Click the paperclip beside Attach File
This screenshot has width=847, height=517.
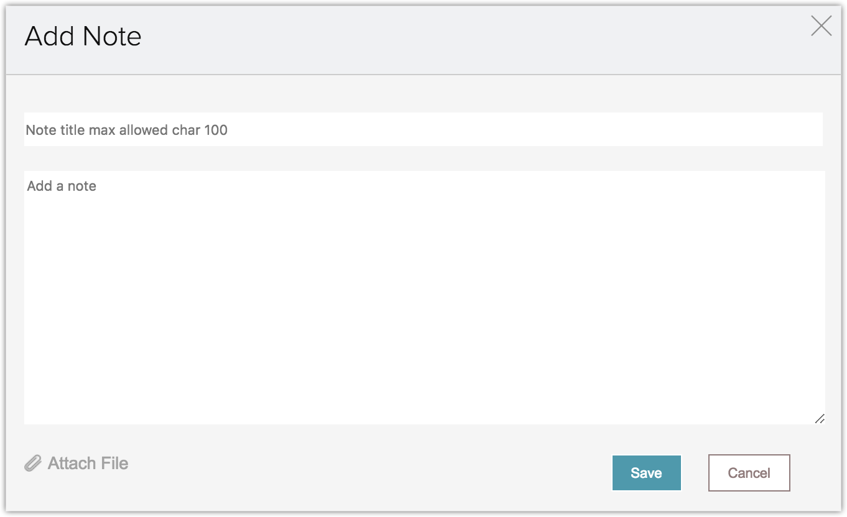point(32,464)
